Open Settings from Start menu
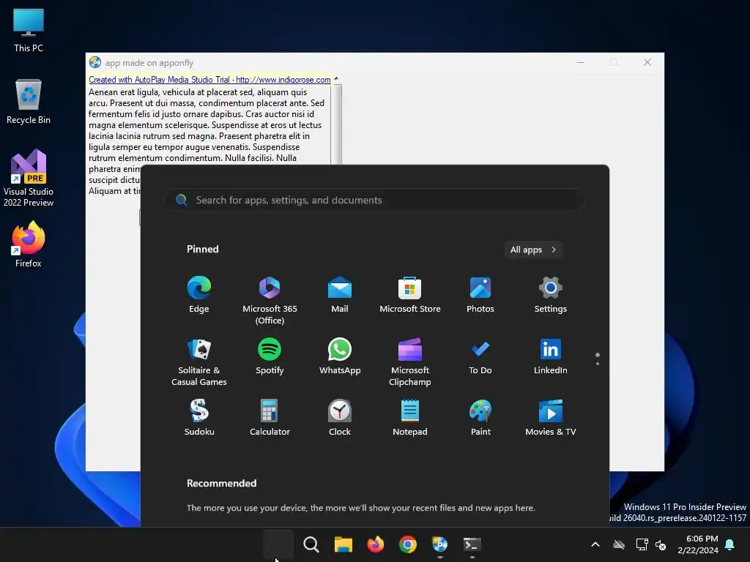Image resolution: width=750 pixels, height=562 pixels. pyautogui.click(x=551, y=294)
